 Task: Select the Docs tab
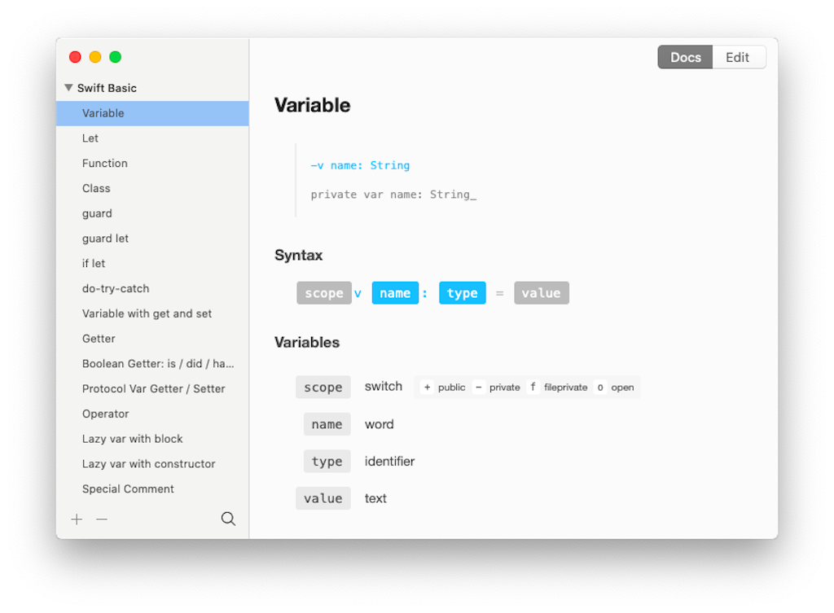pos(685,57)
